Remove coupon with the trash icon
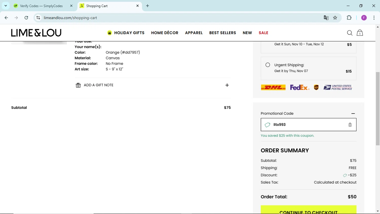The image size is (380, 214). point(350,125)
